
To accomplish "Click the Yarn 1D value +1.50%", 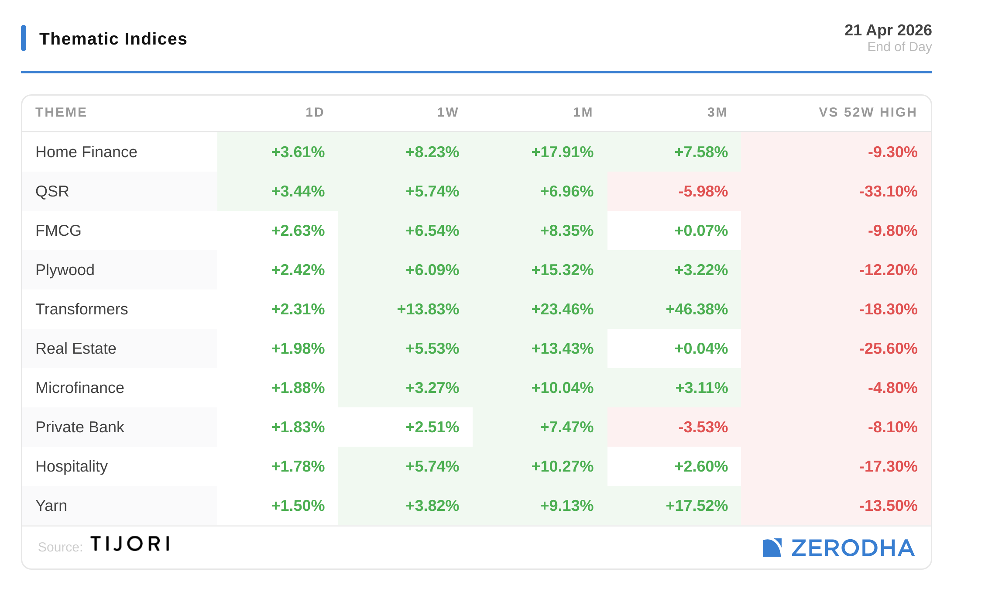I will click(298, 506).
